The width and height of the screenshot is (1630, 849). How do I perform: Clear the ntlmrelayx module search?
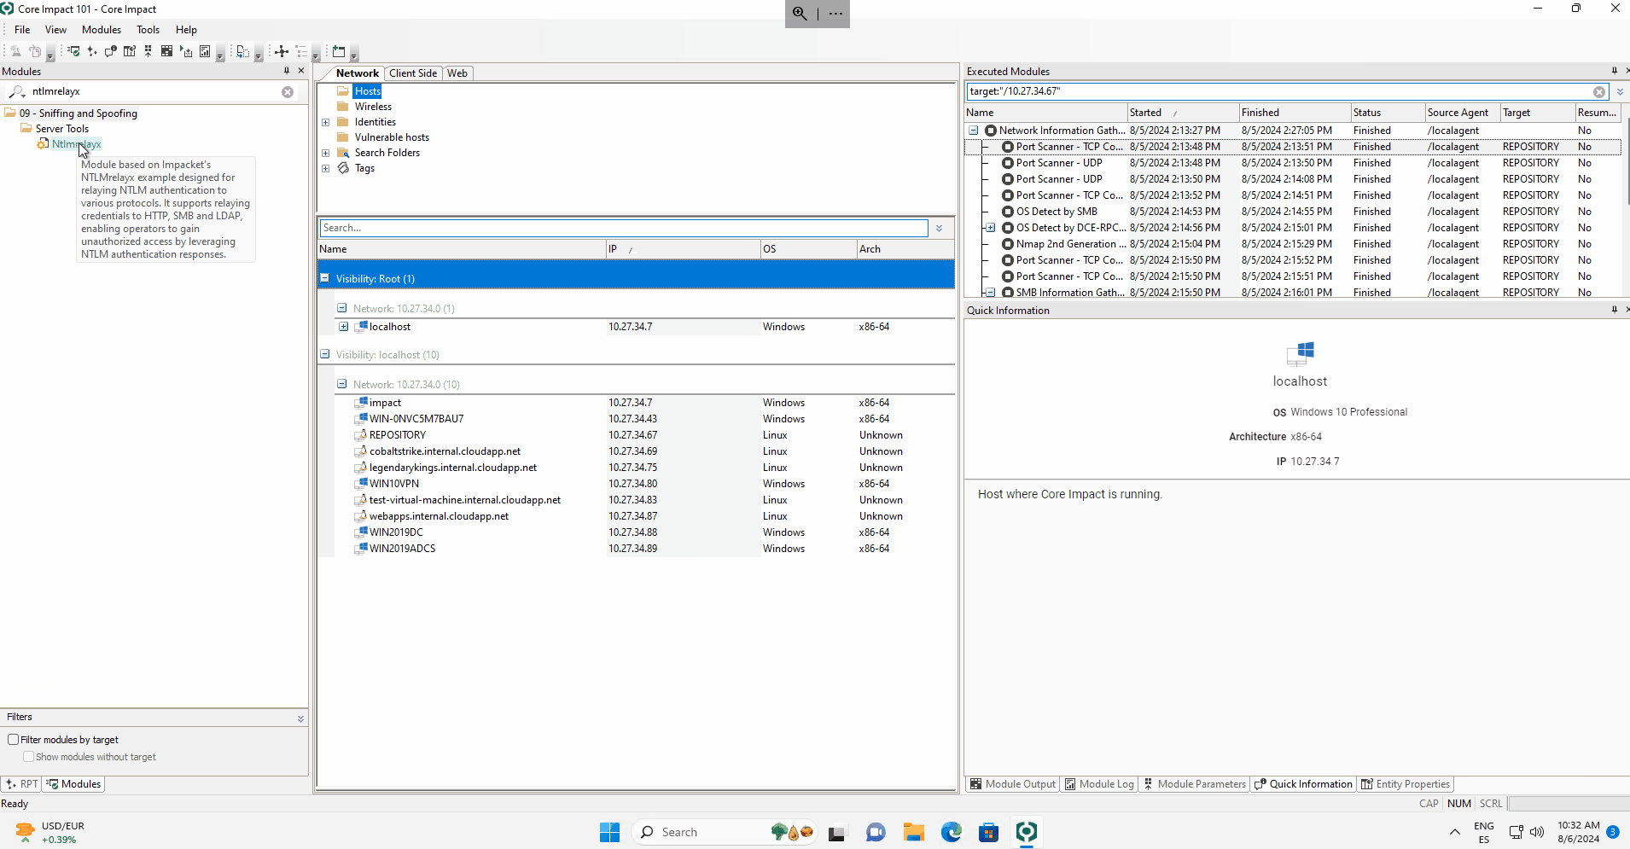point(288,92)
